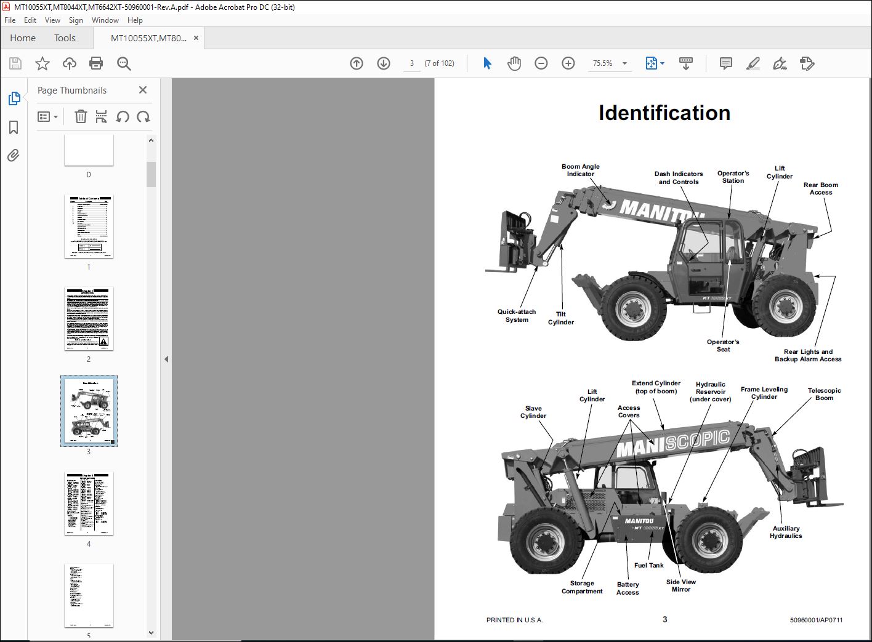Click the Storage Compartment label

582,587
